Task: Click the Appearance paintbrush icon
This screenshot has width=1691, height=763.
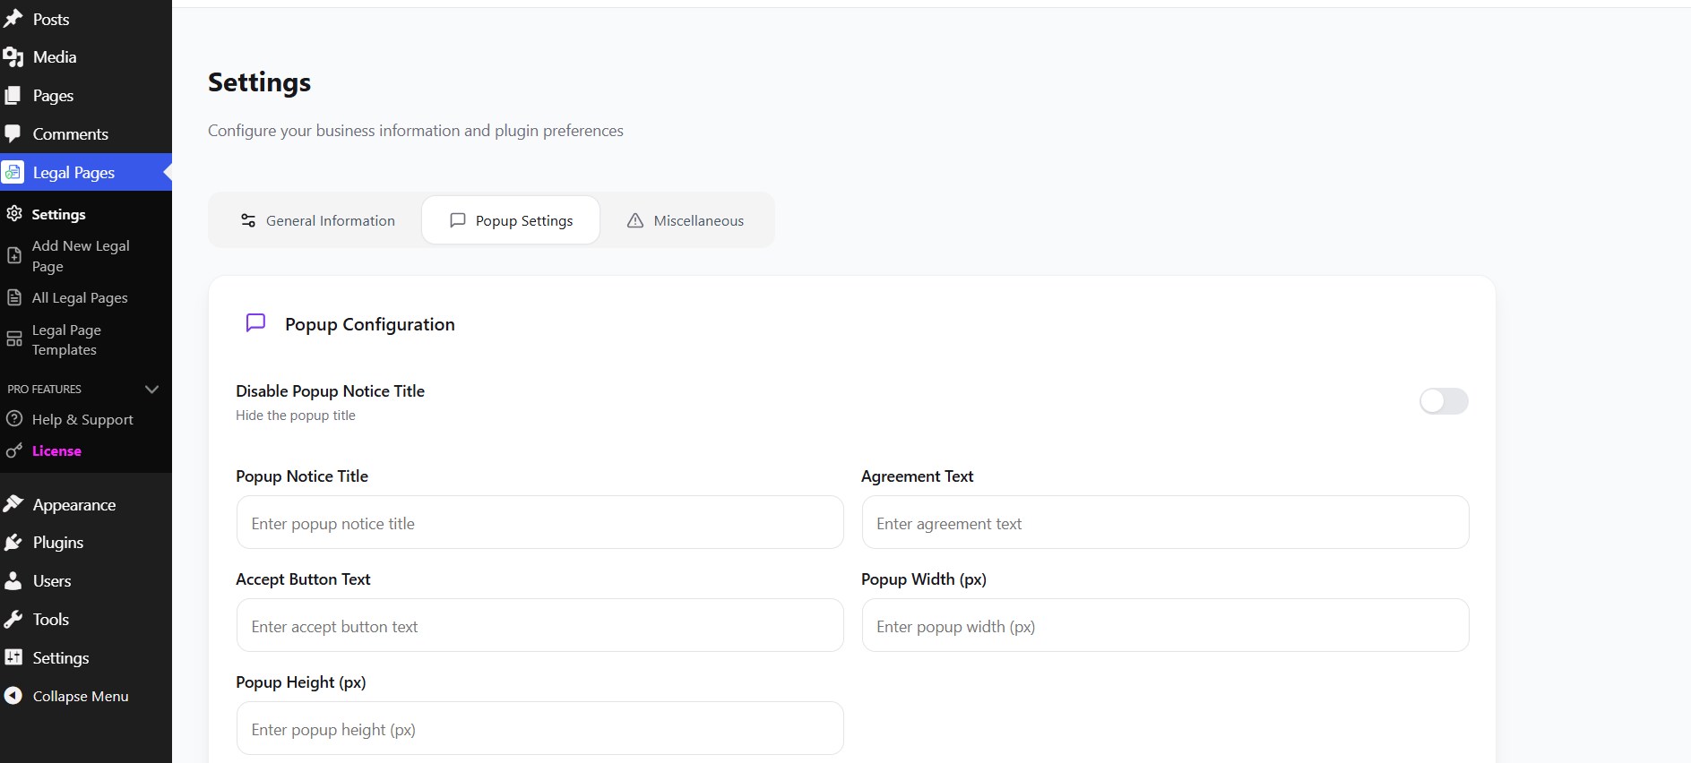Action: point(13,504)
